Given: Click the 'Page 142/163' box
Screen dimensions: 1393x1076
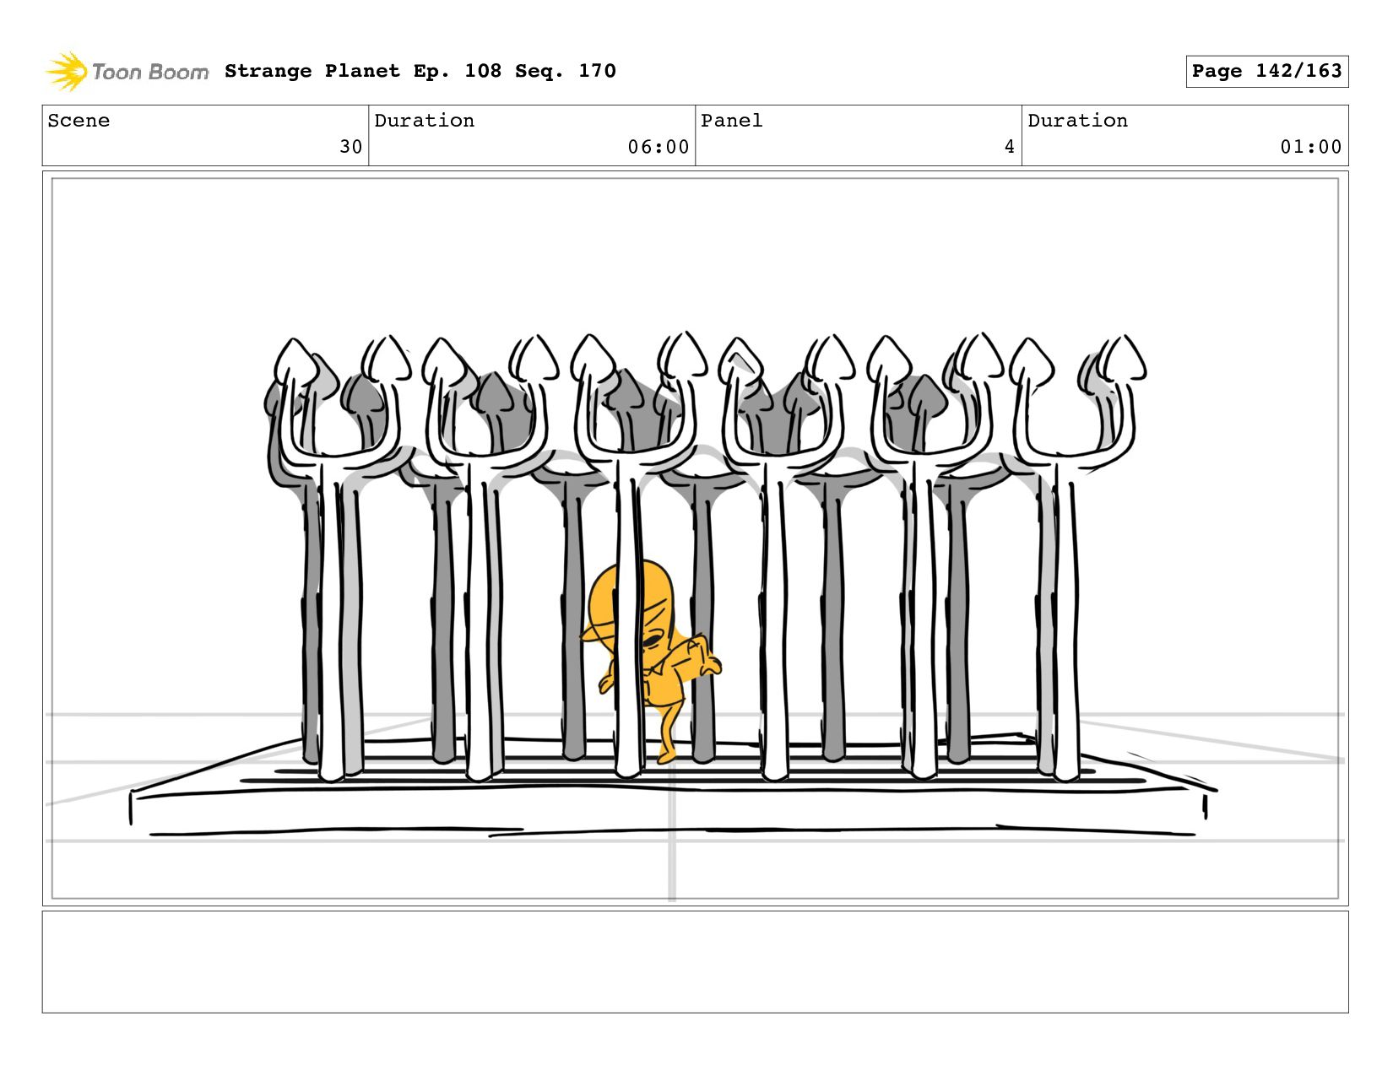Looking at the screenshot, I should coord(1266,71).
